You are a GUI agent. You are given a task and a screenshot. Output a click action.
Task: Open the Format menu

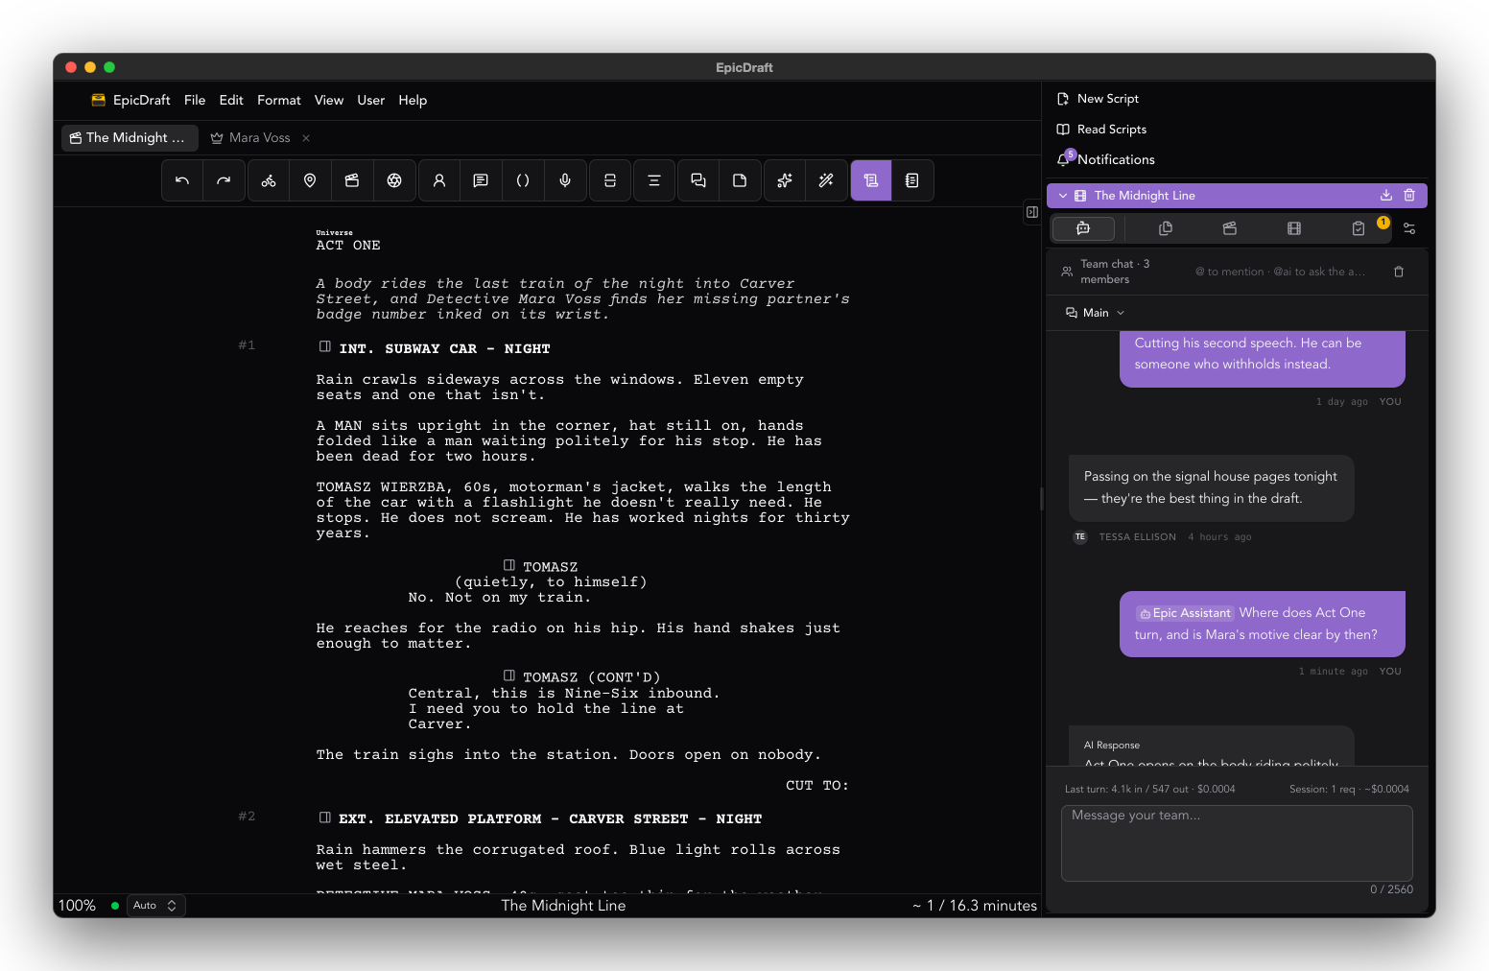click(x=279, y=100)
